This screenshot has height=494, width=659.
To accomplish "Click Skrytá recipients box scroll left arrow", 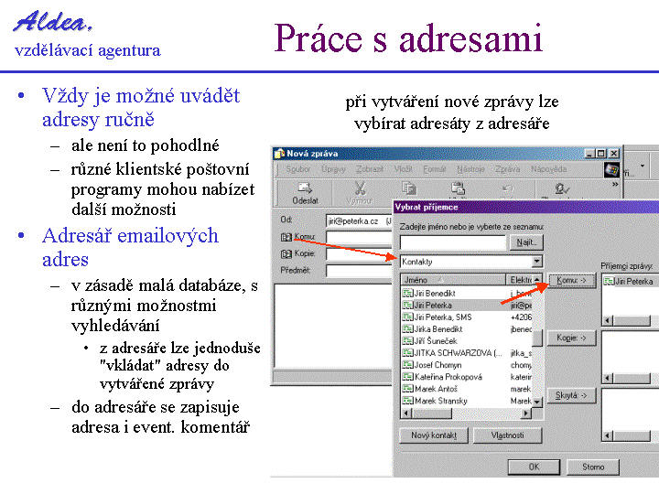I will click(x=607, y=436).
